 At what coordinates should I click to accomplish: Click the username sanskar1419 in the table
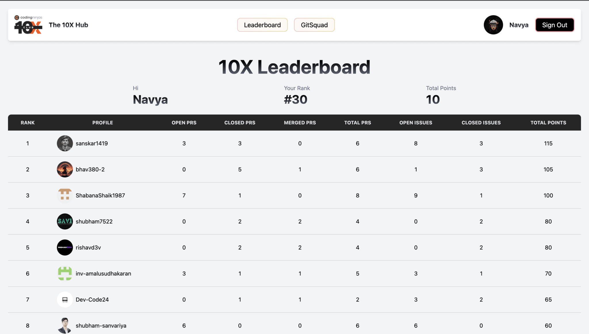click(x=91, y=143)
